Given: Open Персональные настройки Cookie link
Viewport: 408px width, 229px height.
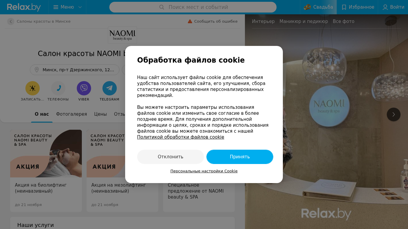Looking at the screenshot, I should [x=204, y=171].
